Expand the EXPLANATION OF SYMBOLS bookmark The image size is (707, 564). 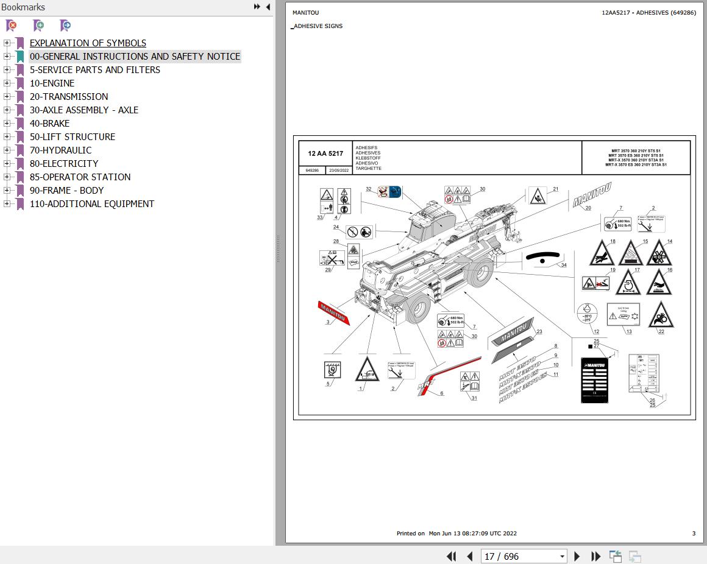[x=7, y=43]
